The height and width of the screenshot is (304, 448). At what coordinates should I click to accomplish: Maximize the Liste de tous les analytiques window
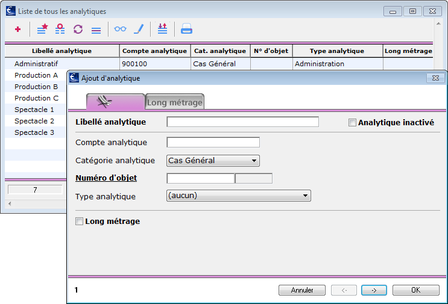[412, 11]
